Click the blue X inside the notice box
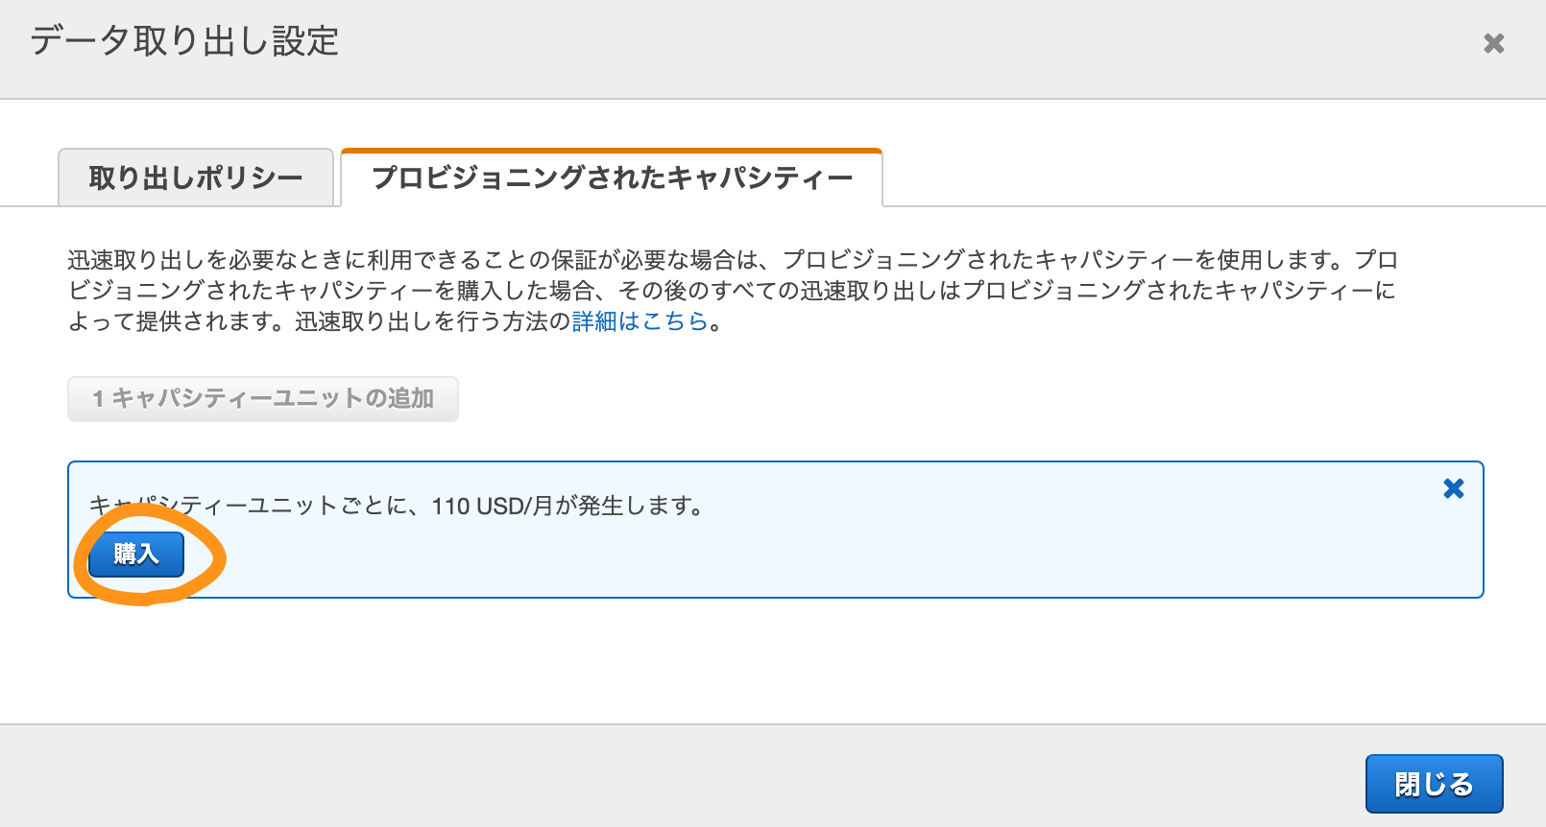 click(1454, 488)
